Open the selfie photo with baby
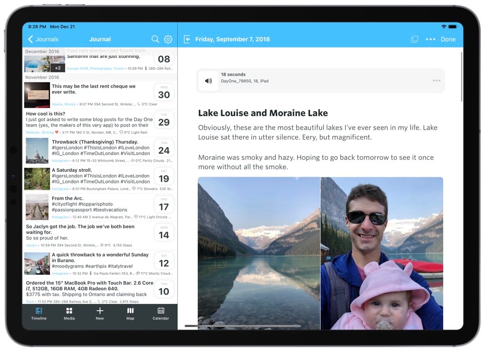 [382, 253]
